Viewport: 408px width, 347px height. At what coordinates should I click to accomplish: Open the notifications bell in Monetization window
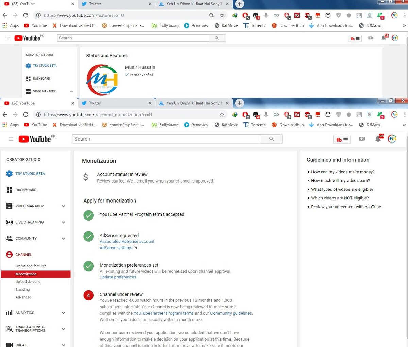(x=378, y=139)
